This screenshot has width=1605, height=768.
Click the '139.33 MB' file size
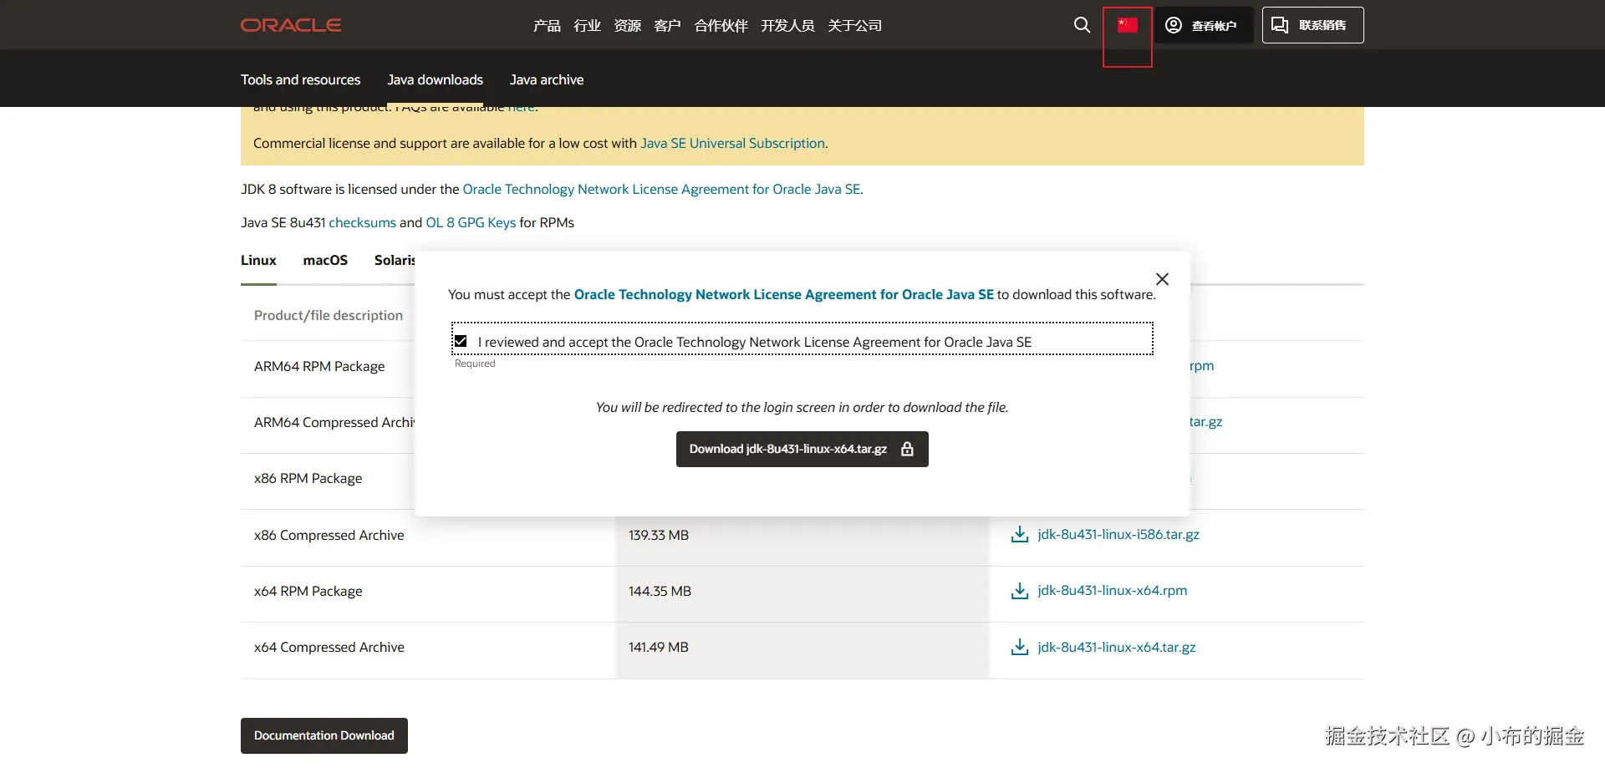[659, 535]
